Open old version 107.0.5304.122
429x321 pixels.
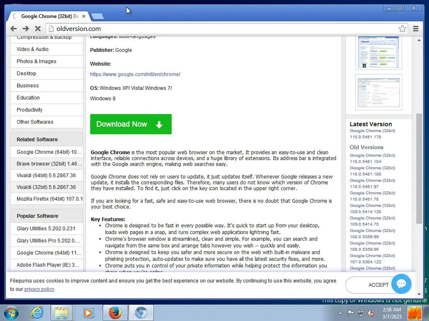[x=372, y=259]
